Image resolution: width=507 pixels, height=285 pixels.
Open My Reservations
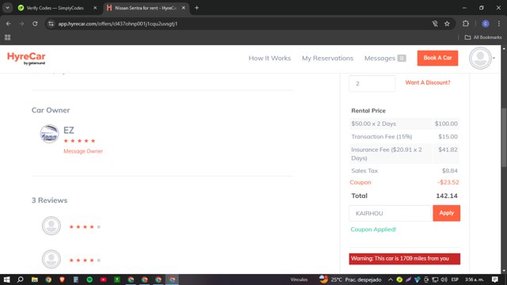click(x=327, y=58)
